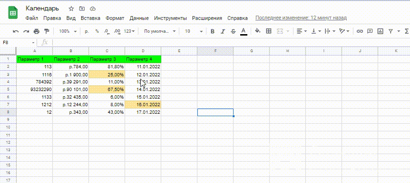The image size is (410, 183).
Task: Toggle italic formatting
Action: (223, 31)
